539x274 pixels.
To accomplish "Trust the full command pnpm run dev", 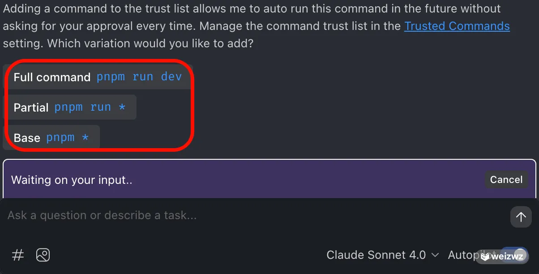I will click(x=98, y=77).
